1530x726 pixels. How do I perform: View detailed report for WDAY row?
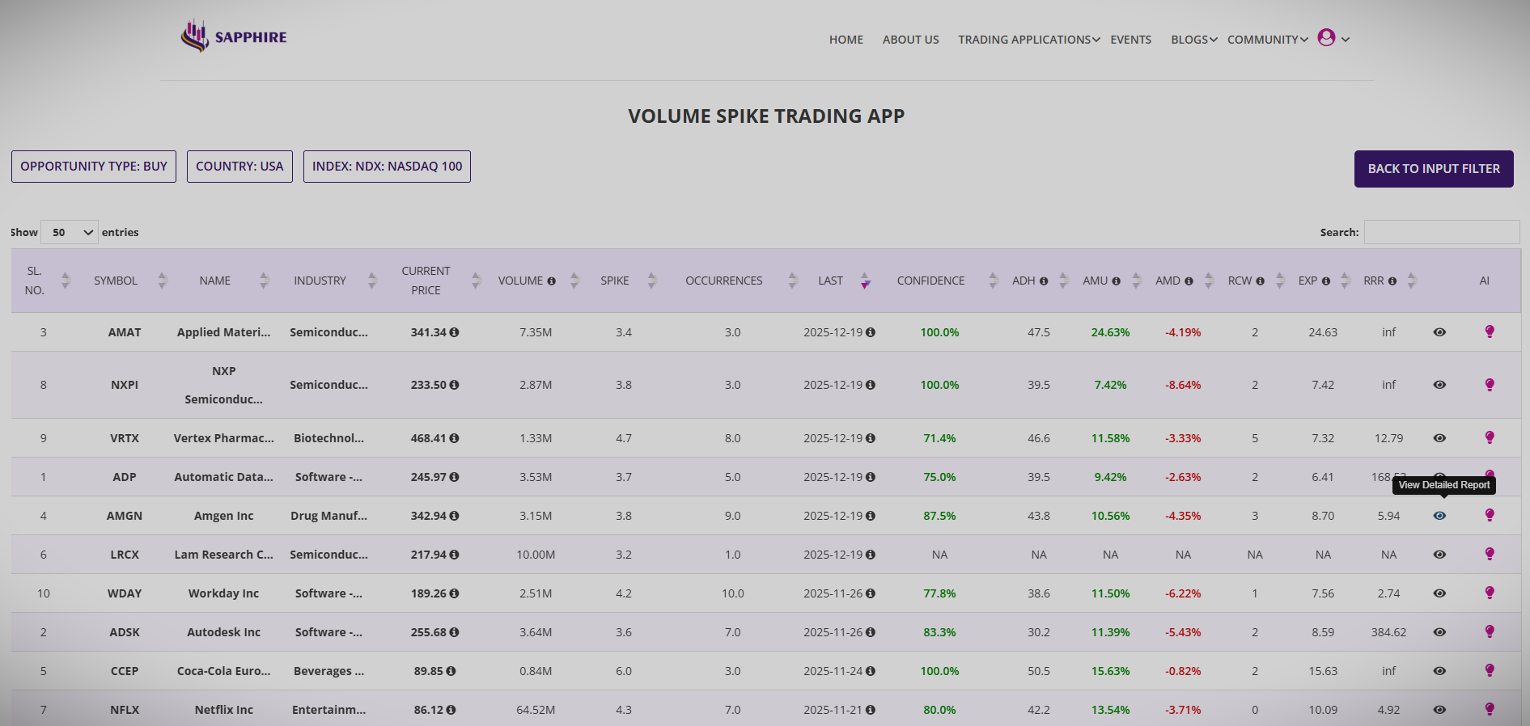click(x=1439, y=593)
